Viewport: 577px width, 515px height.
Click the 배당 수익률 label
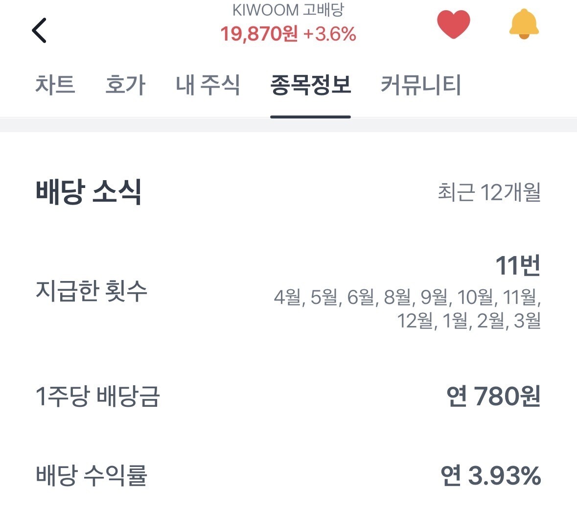(92, 475)
